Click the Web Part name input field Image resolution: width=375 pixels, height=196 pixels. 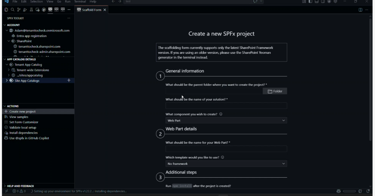click(226, 149)
